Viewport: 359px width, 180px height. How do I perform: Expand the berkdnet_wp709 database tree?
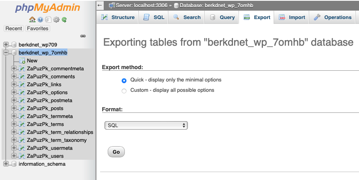(6, 45)
